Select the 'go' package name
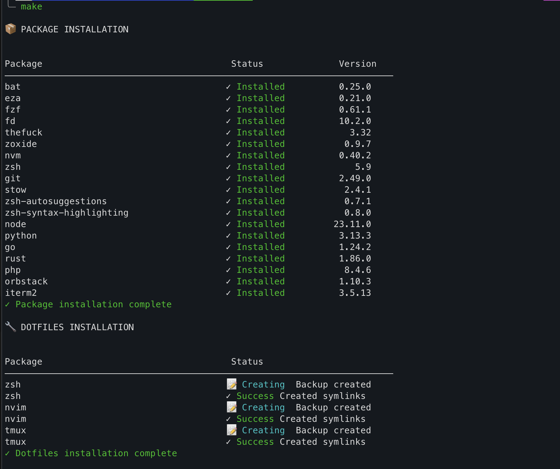The image size is (560, 469). point(10,247)
